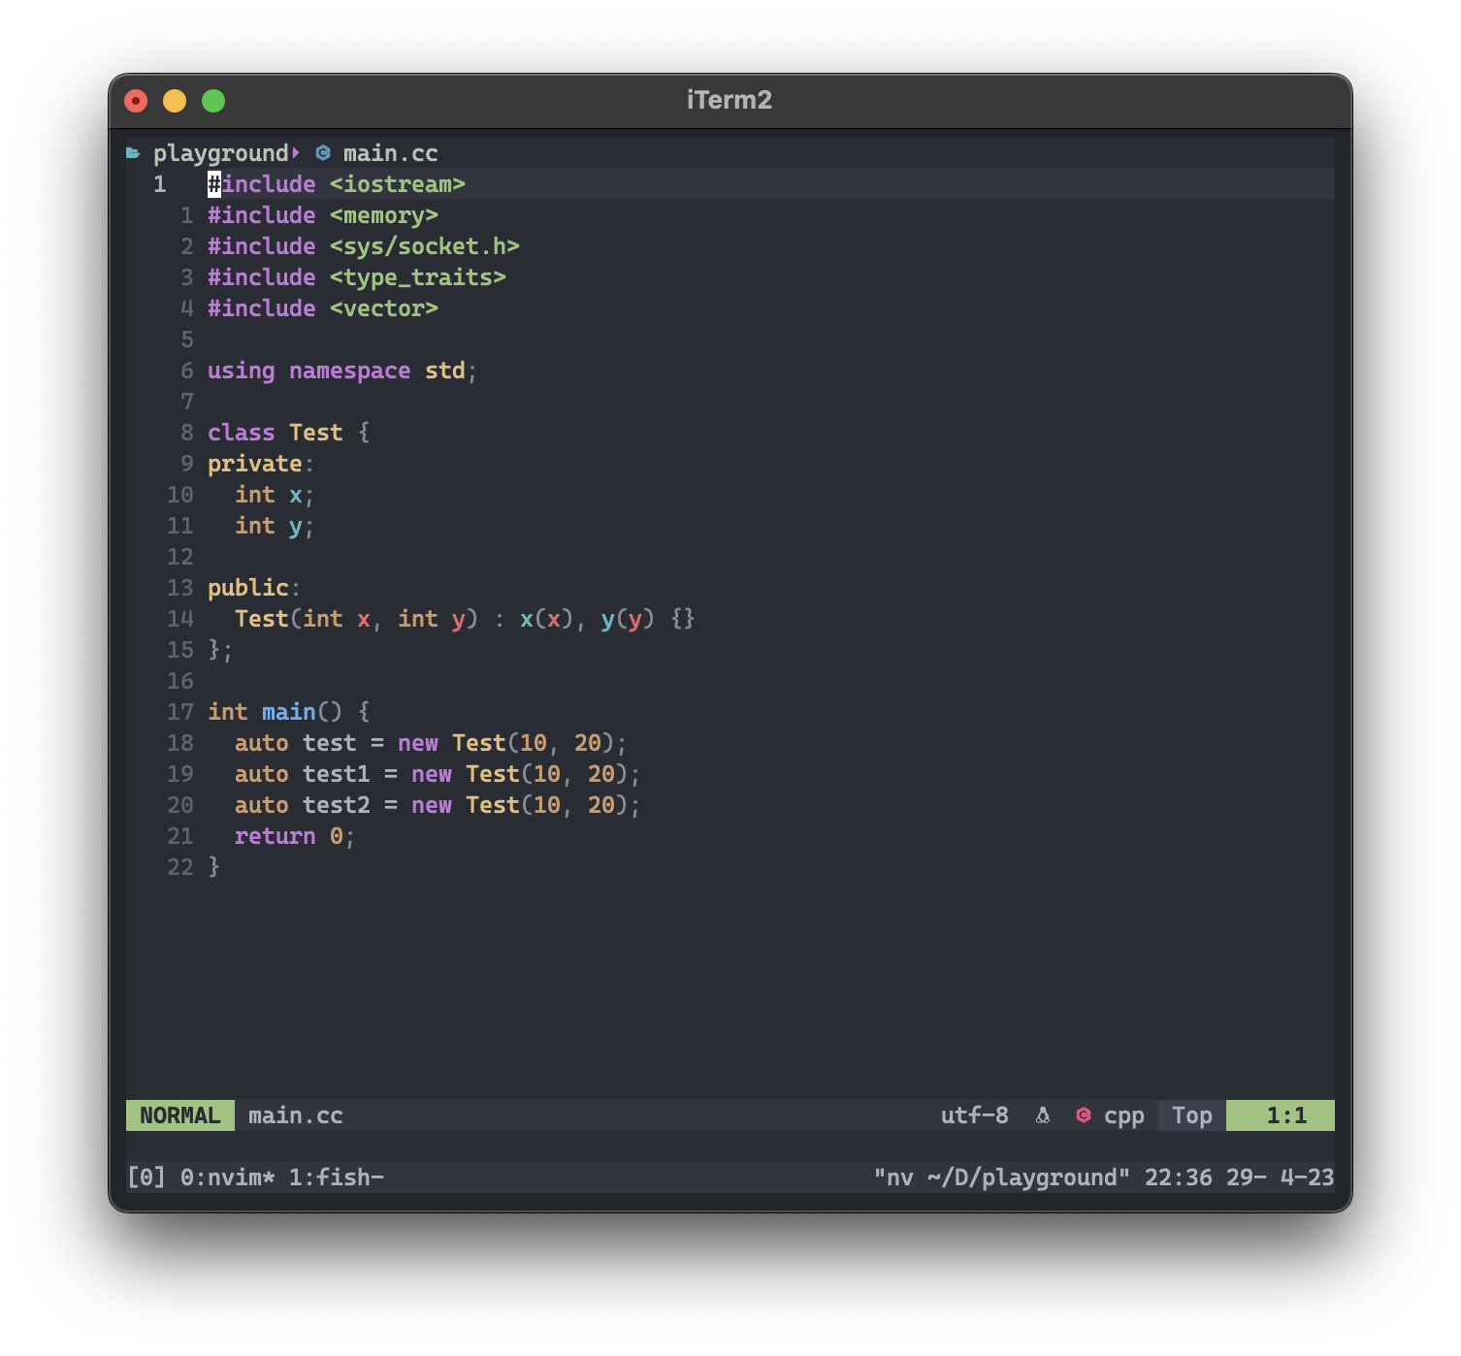Click the public: access specifier

tap(254, 588)
